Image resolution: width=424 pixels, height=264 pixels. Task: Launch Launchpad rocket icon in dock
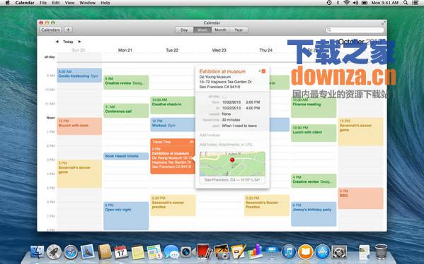pyautogui.click(x=54, y=252)
